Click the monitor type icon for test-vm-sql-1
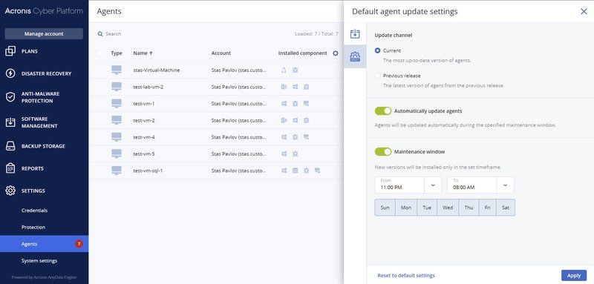Image resolution: width=594 pixels, height=284 pixels. [x=117, y=171]
